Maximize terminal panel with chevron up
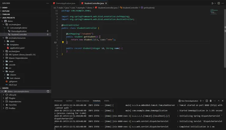226x130 pixels. (x=219, y=101)
